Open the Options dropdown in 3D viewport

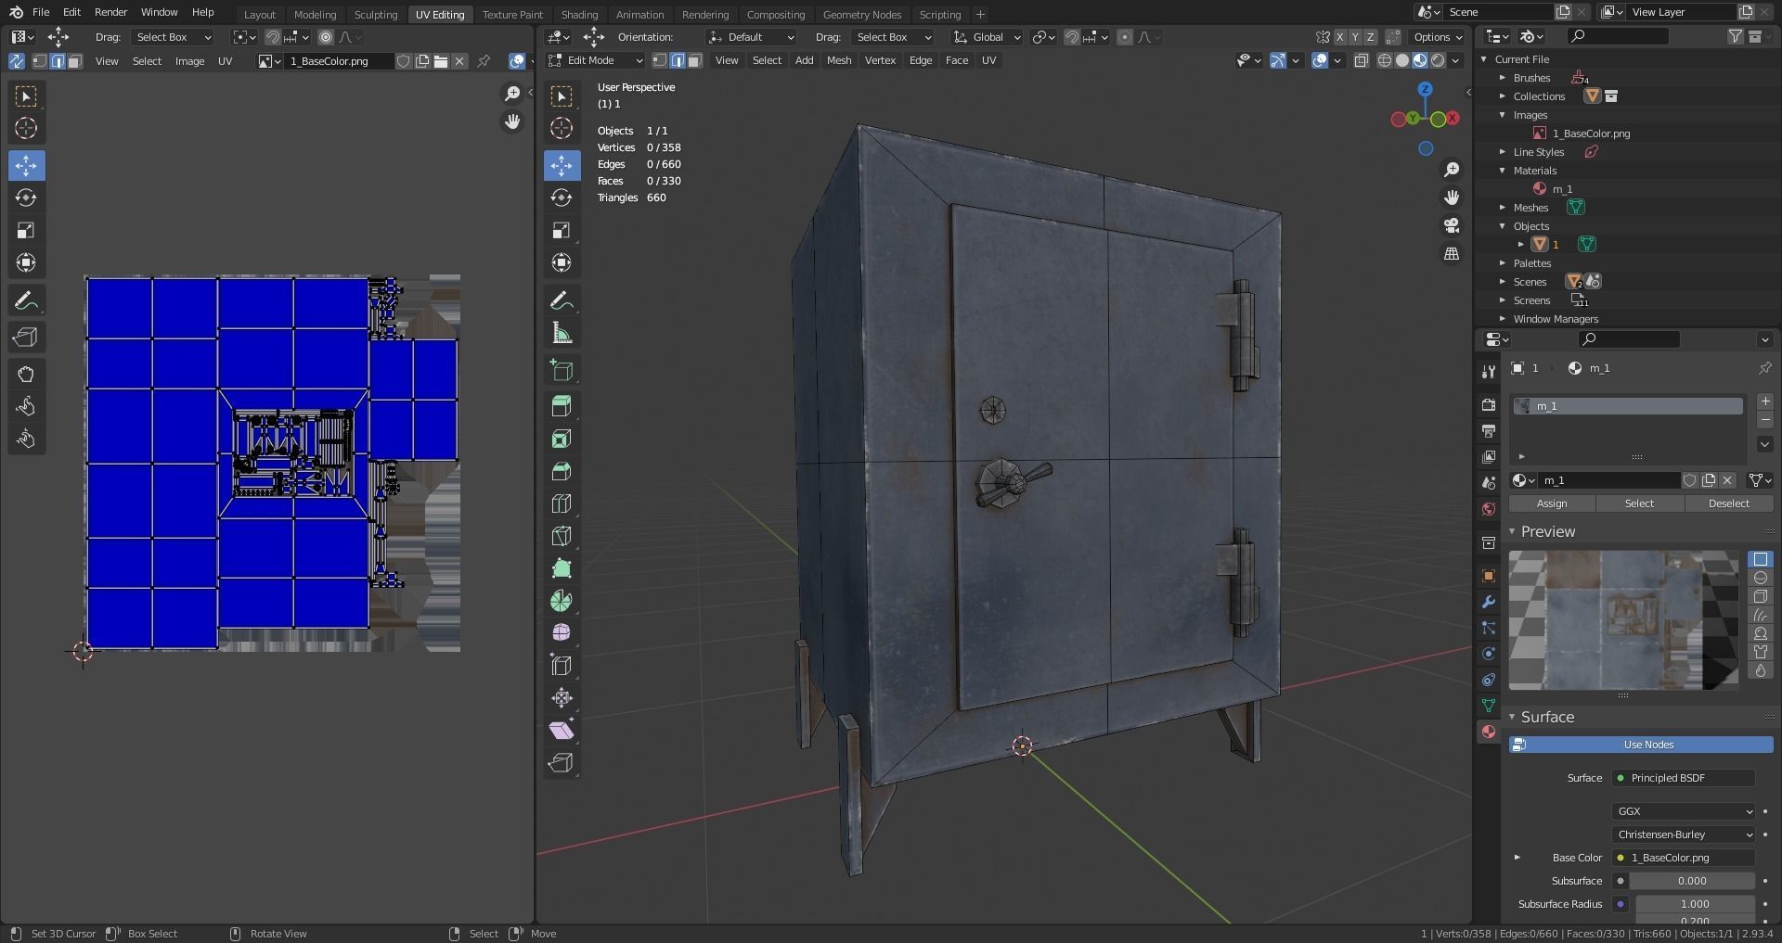(x=1438, y=37)
